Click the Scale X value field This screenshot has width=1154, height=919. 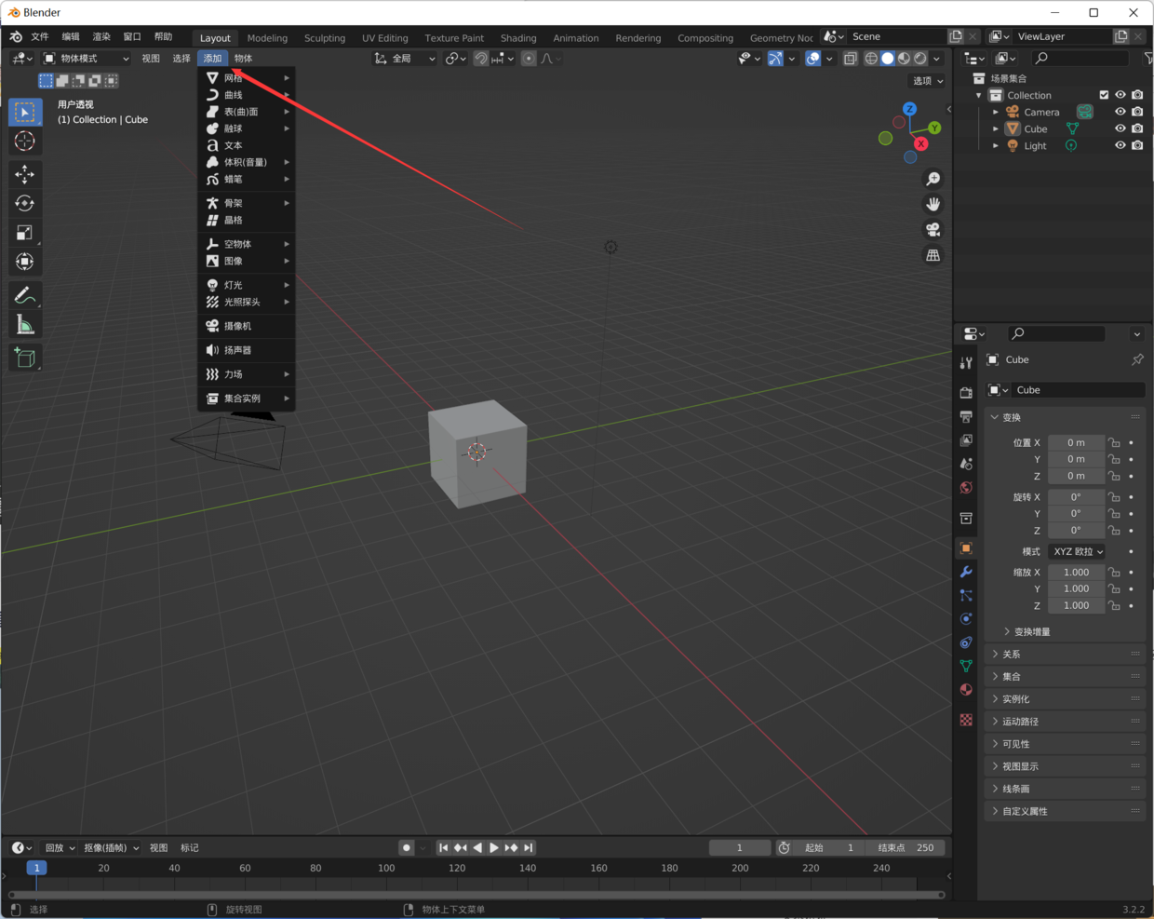click(1076, 572)
